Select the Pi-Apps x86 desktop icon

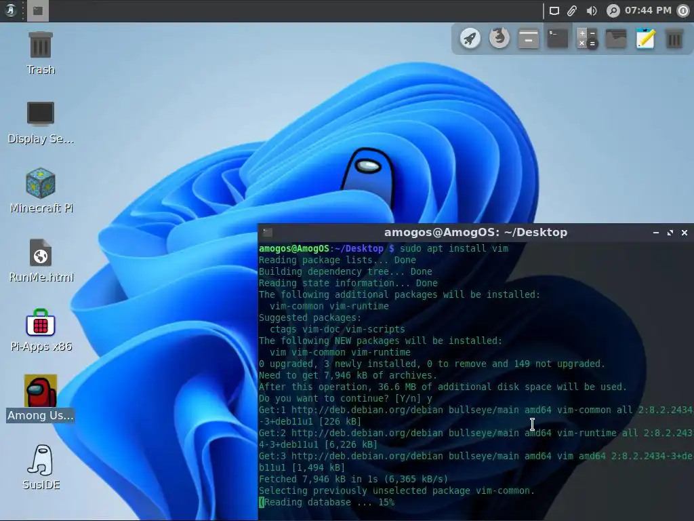(41, 330)
